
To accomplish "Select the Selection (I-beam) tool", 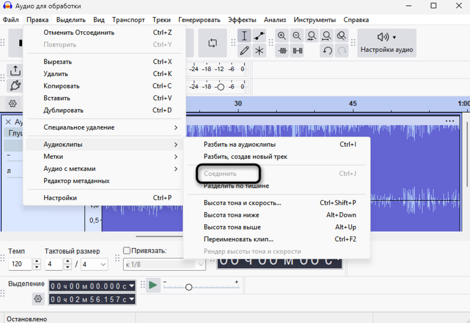I will (244, 36).
